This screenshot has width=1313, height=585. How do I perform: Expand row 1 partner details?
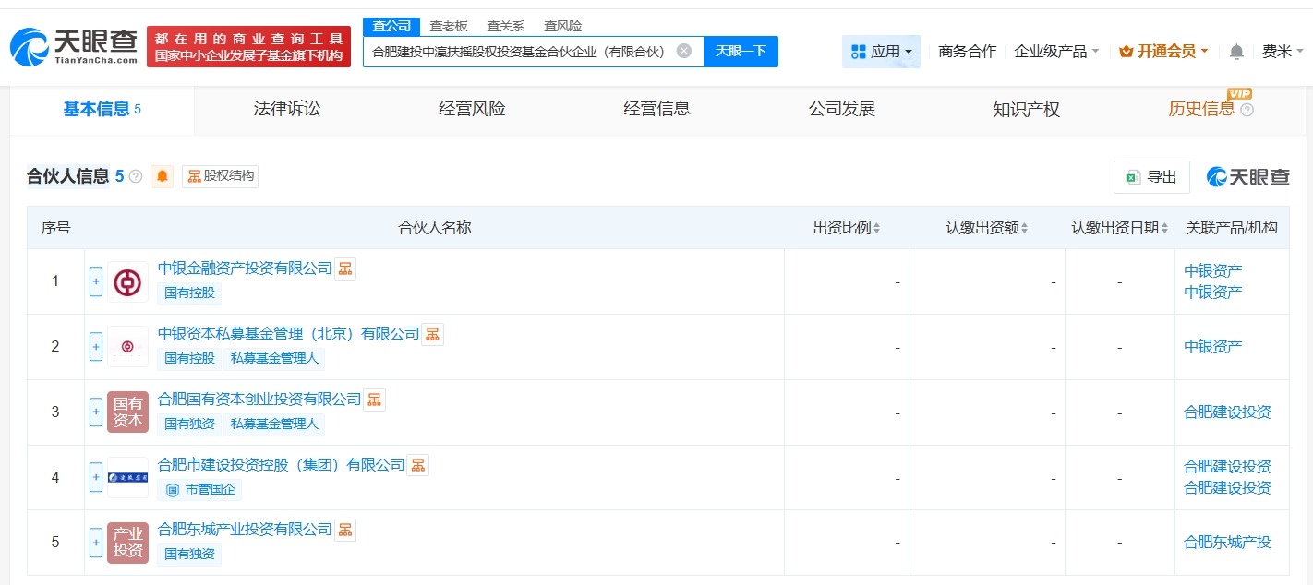(96, 281)
